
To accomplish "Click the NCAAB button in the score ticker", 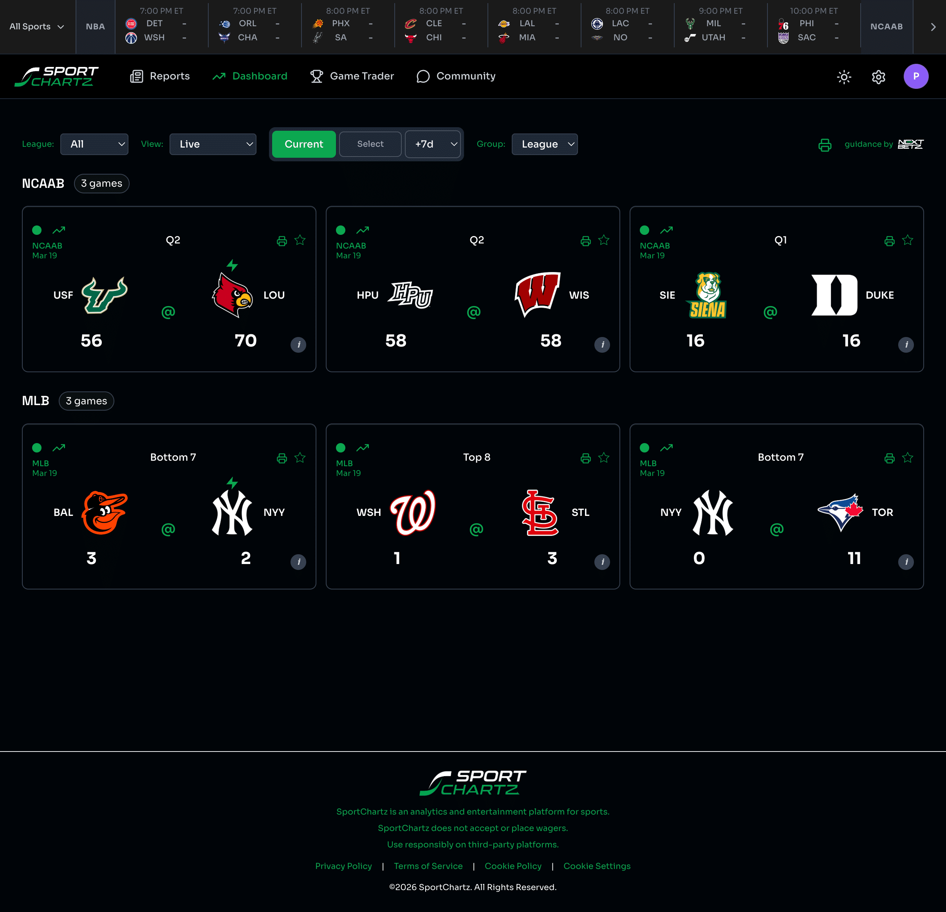I will (x=886, y=27).
